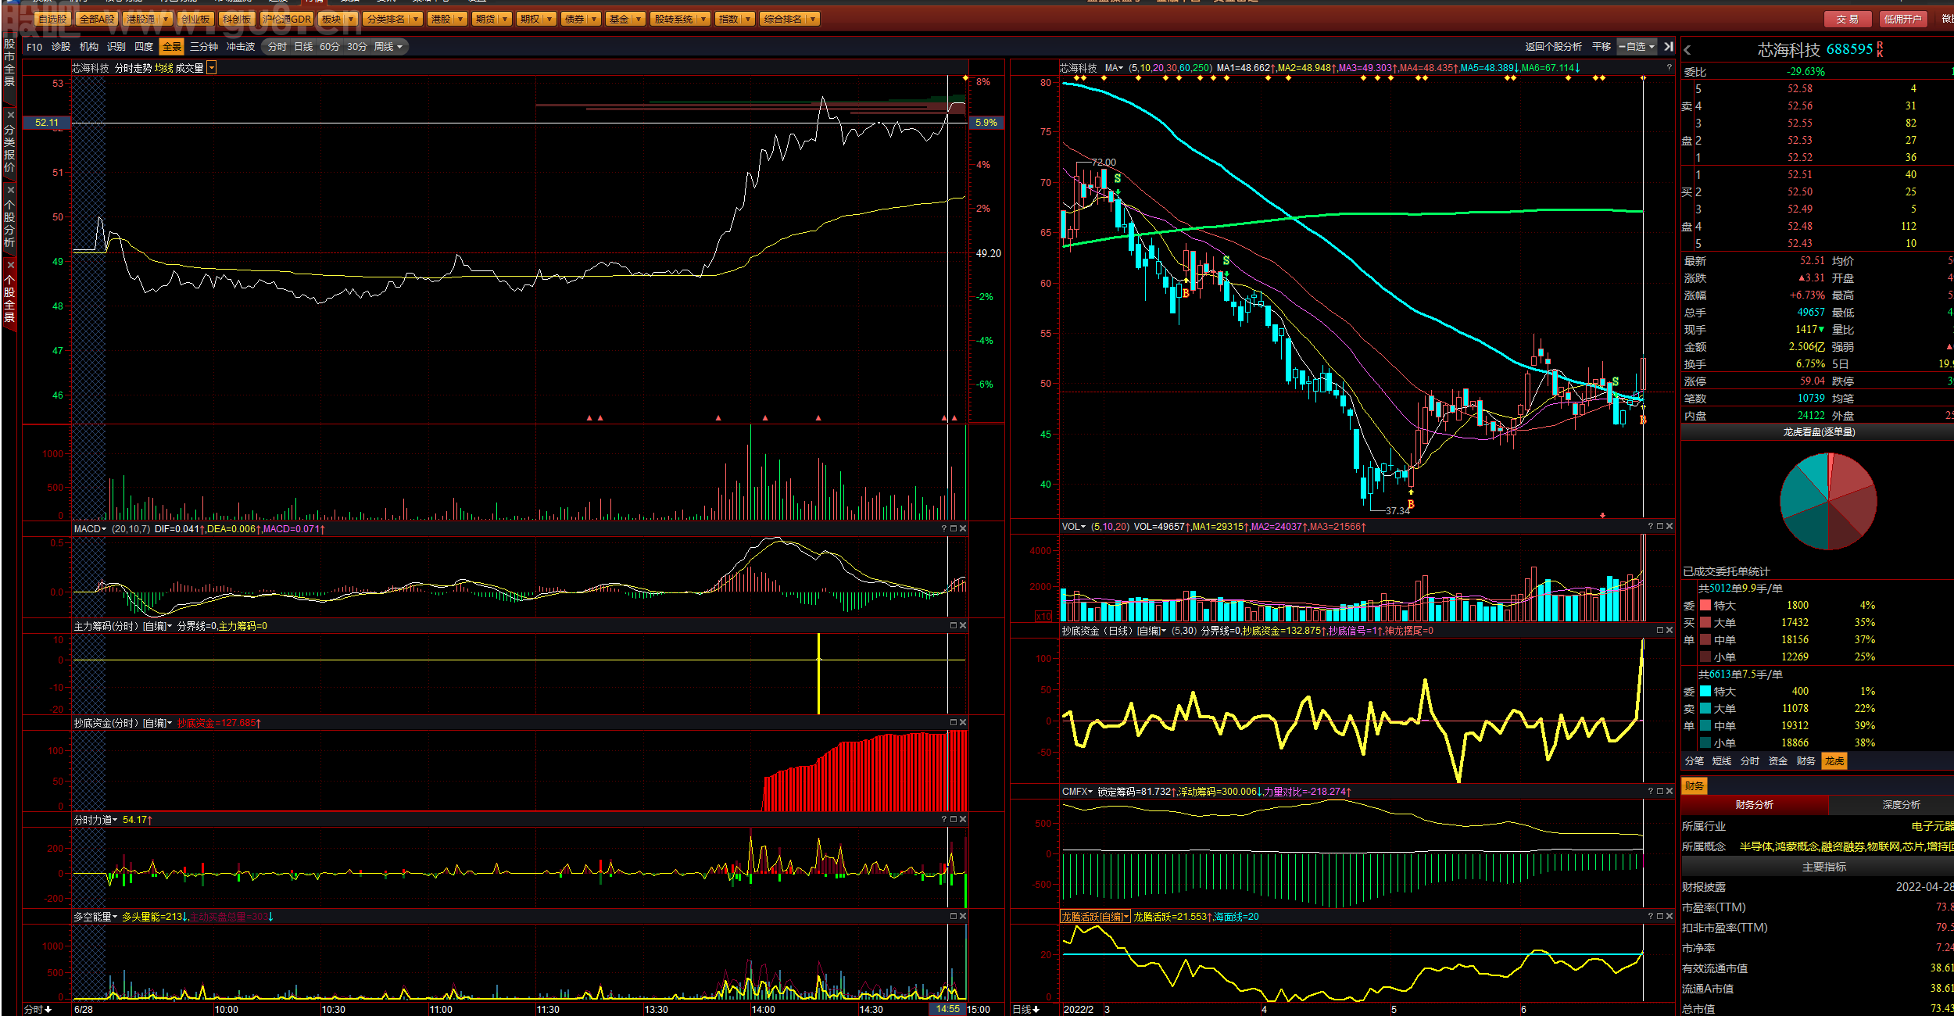Open the 自选 dropdown next to 平移
The width and height of the screenshot is (1954, 1016).
[x=1637, y=47]
